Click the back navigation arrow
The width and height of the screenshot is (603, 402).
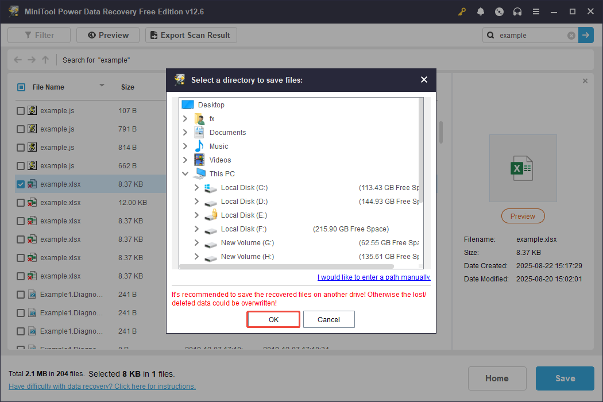pyautogui.click(x=17, y=59)
